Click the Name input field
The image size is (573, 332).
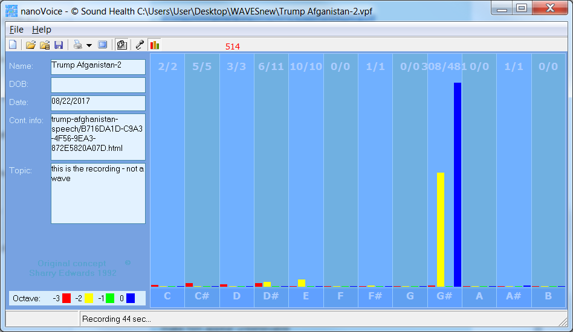pos(98,66)
